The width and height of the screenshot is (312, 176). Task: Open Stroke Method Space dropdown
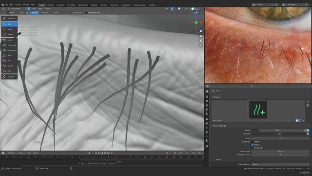280,164
